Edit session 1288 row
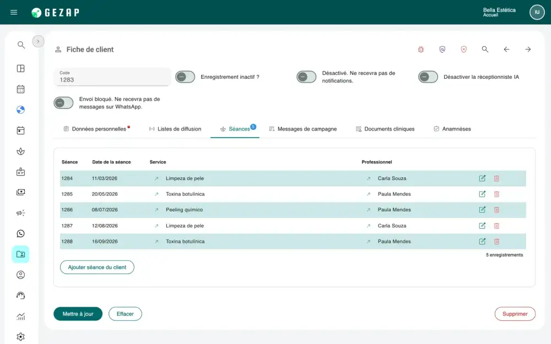Image resolution: width=551 pixels, height=344 pixels. click(482, 242)
